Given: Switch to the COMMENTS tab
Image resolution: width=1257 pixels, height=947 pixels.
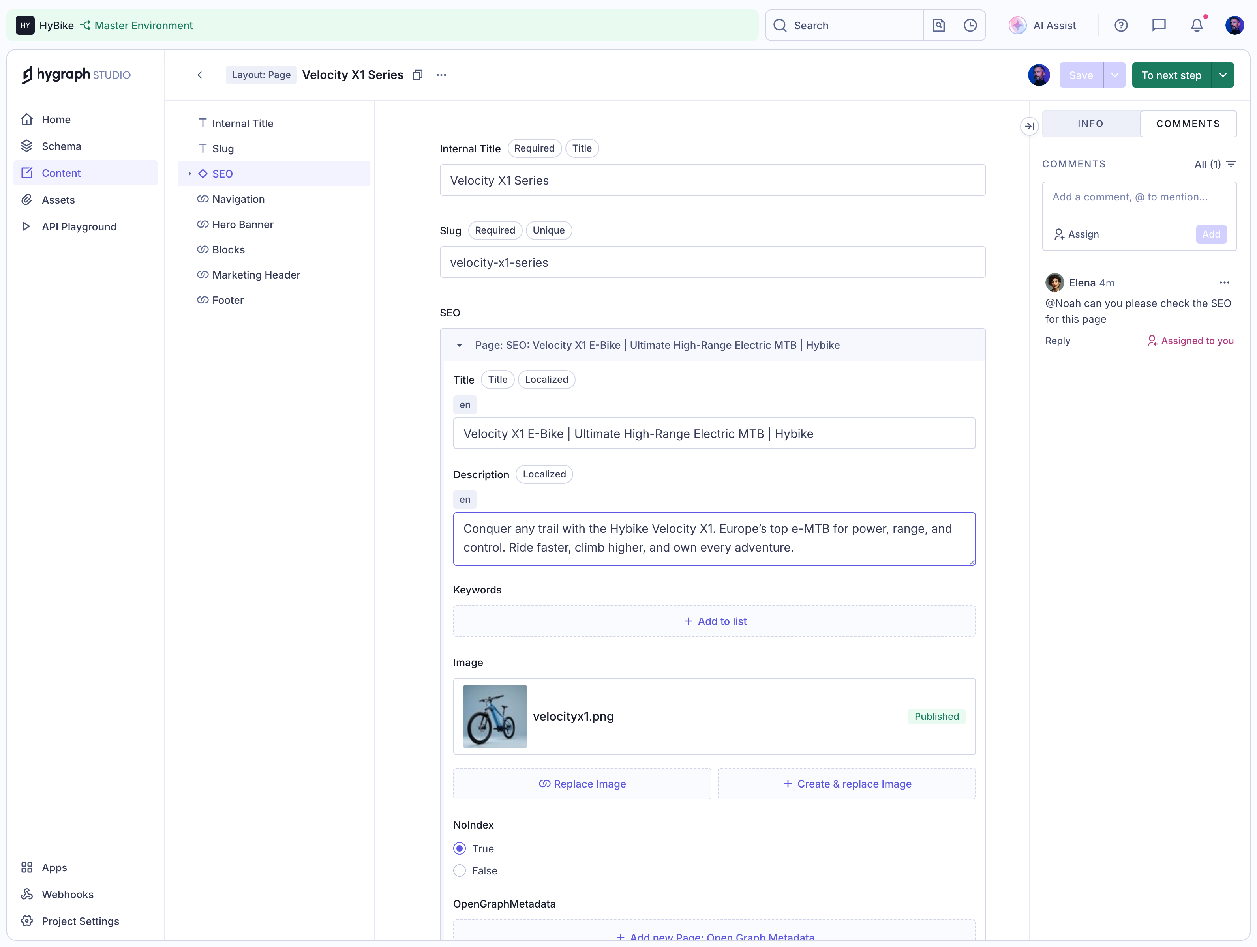Looking at the screenshot, I should [1188, 123].
